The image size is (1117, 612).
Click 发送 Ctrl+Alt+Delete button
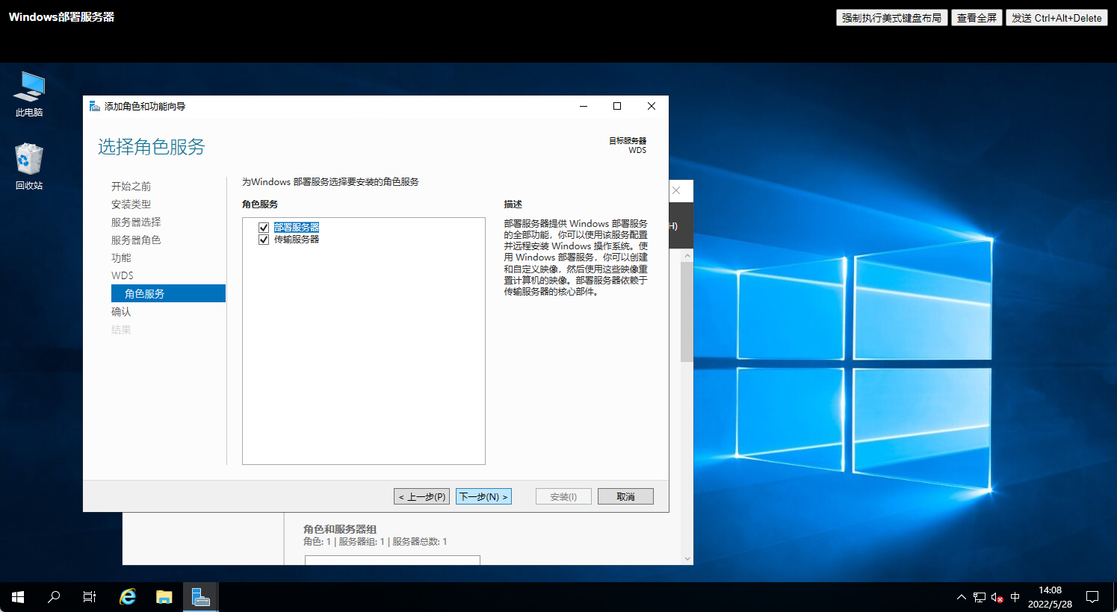[1056, 18]
